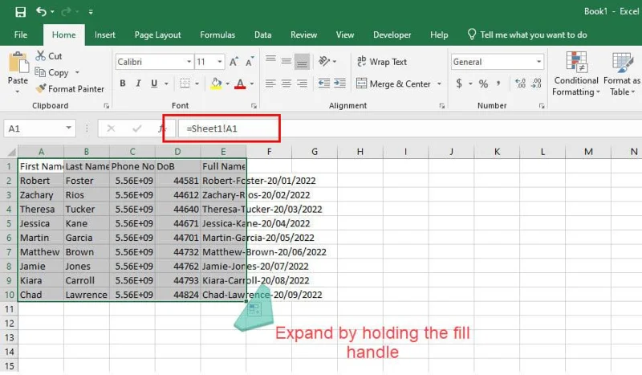This screenshot has width=642, height=375.
Task: Switch to the Insert tab
Action: click(x=105, y=35)
